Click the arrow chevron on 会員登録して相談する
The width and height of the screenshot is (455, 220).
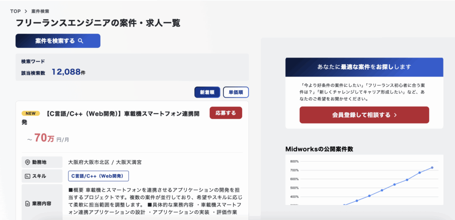(395, 115)
